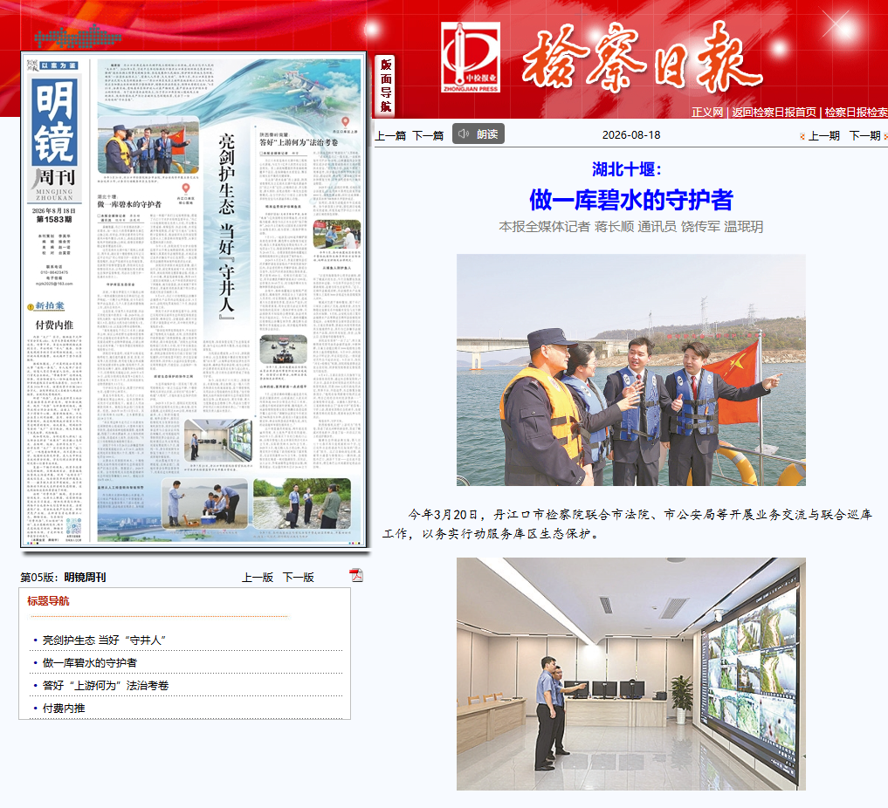
Task: Click the 第05版：明镜周刊 label
Action: click(x=63, y=577)
